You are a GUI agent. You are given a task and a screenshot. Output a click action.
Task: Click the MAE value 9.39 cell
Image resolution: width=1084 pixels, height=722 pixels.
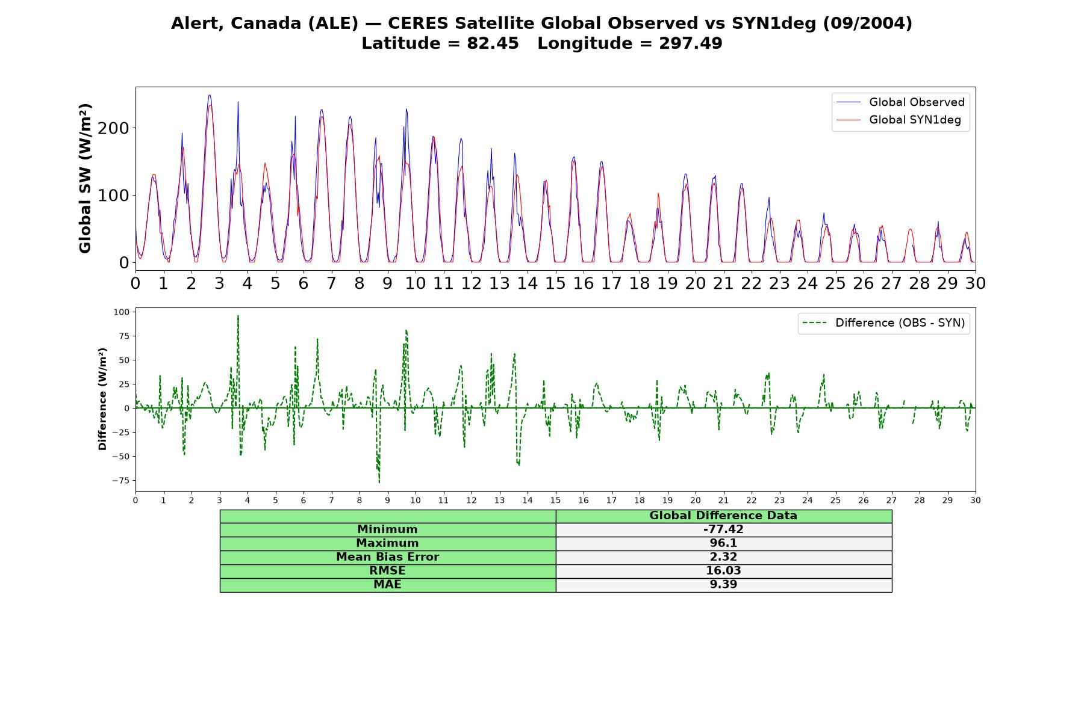click(724, 585)
